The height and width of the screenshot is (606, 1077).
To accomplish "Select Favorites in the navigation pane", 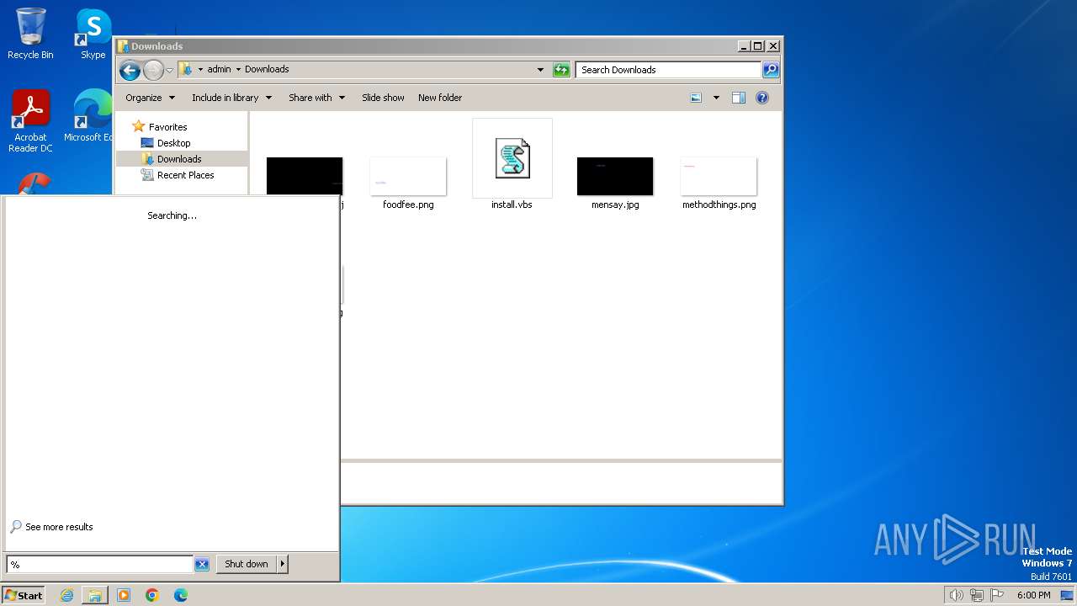I will pos(160,127).
